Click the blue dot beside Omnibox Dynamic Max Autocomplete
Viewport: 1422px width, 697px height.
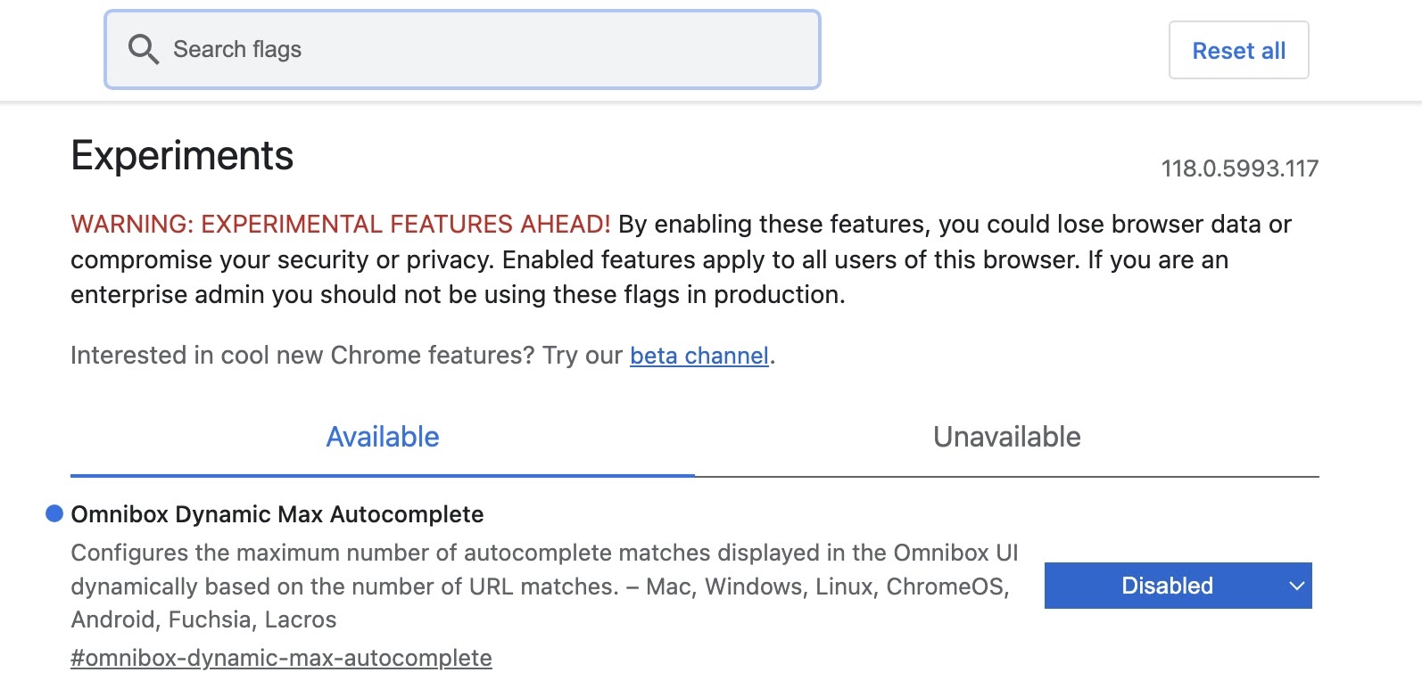pyautogui.click(x=54, y=512)
